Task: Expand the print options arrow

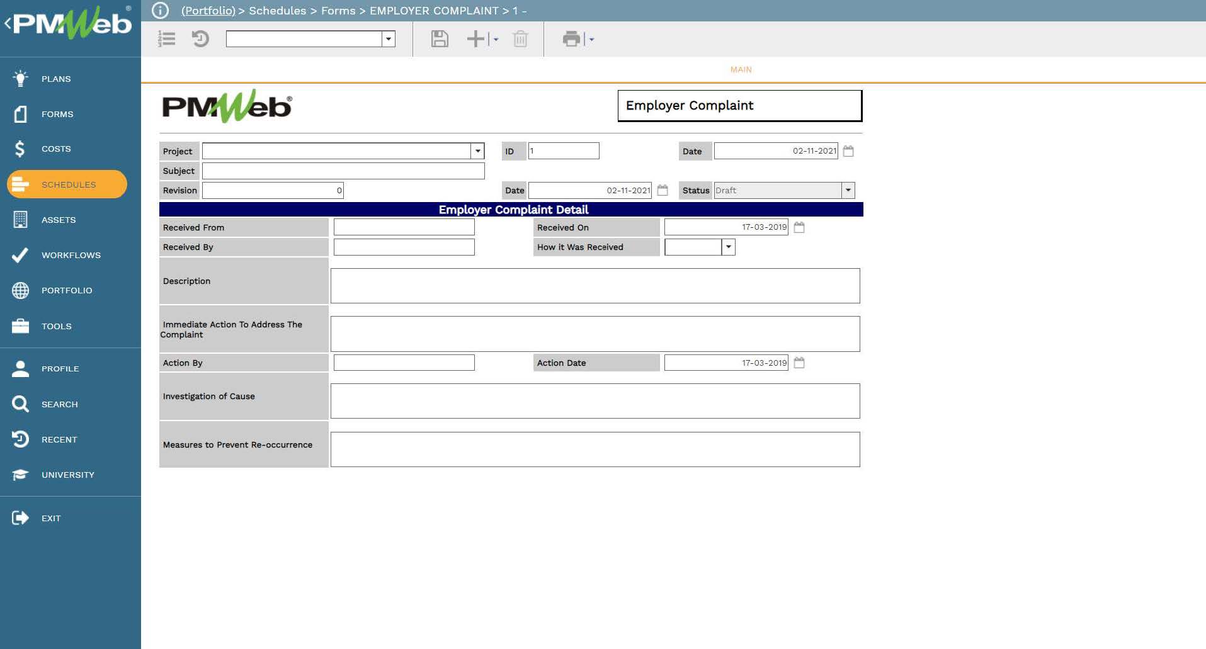Action: point(591,39)
